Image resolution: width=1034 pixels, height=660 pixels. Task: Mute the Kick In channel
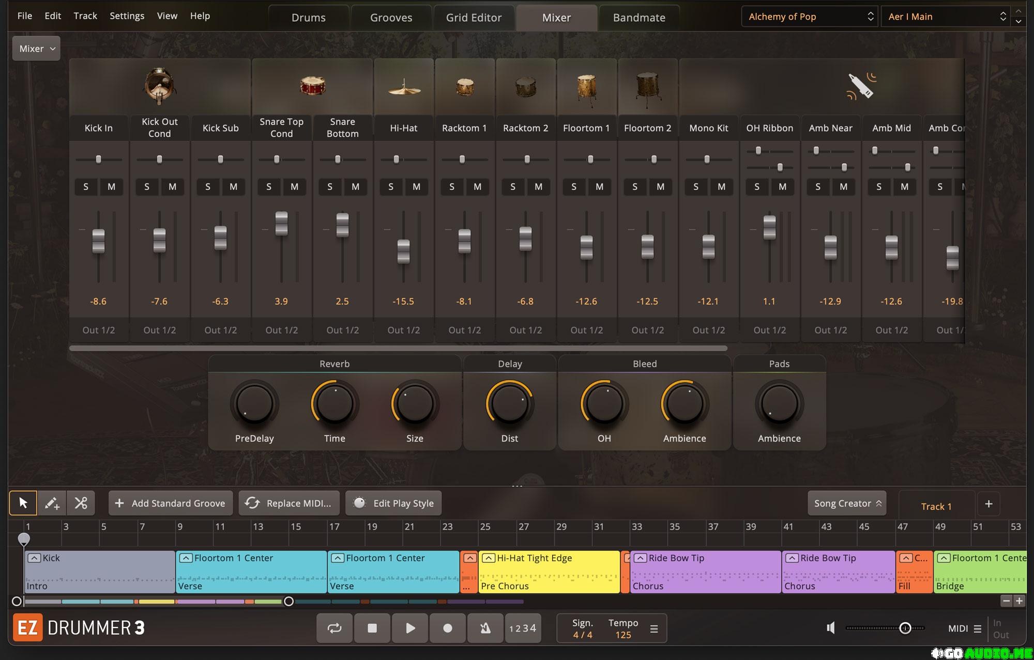(111, 187)
